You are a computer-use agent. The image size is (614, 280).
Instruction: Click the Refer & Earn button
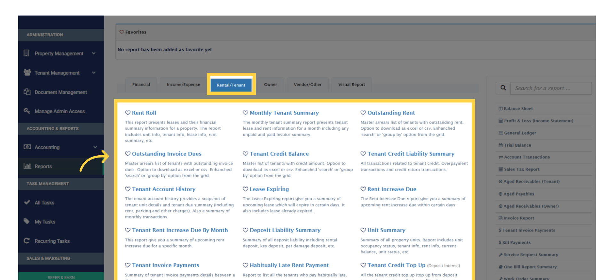click(61, 277)
